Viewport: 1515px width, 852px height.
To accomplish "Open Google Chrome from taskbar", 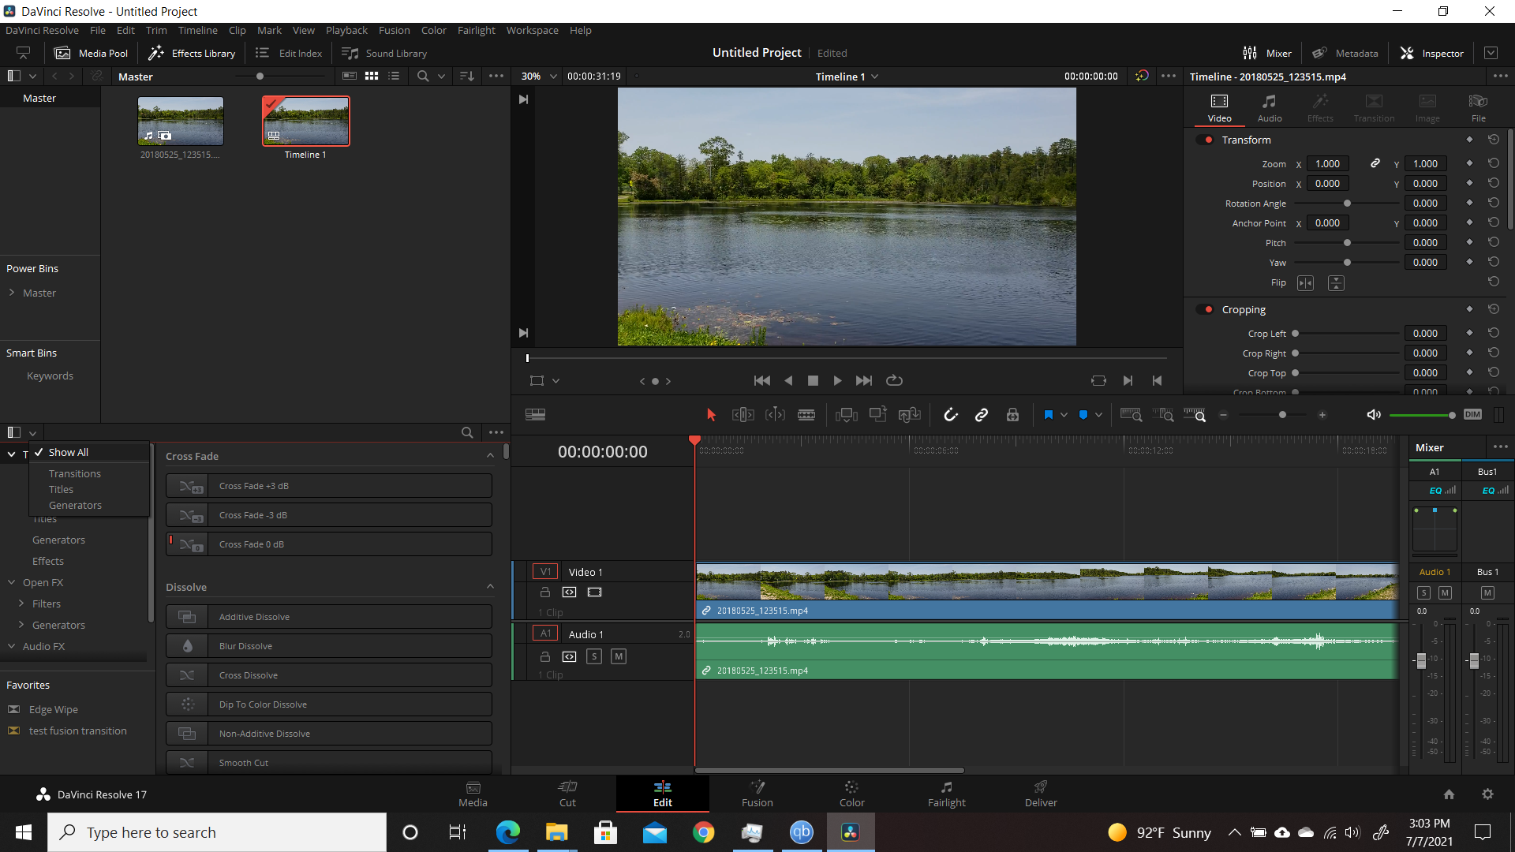I will 703,832.
